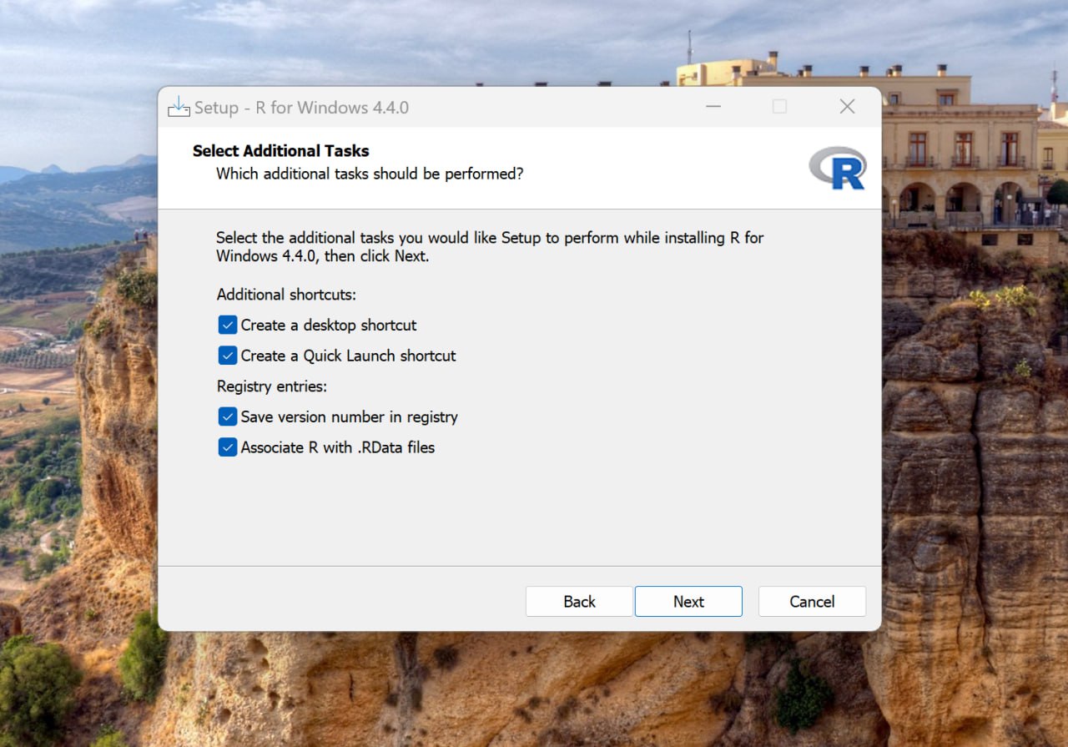1068x747 pixels.
Task: Click the disabled maximize button
Action: click(x=779, y=107)
